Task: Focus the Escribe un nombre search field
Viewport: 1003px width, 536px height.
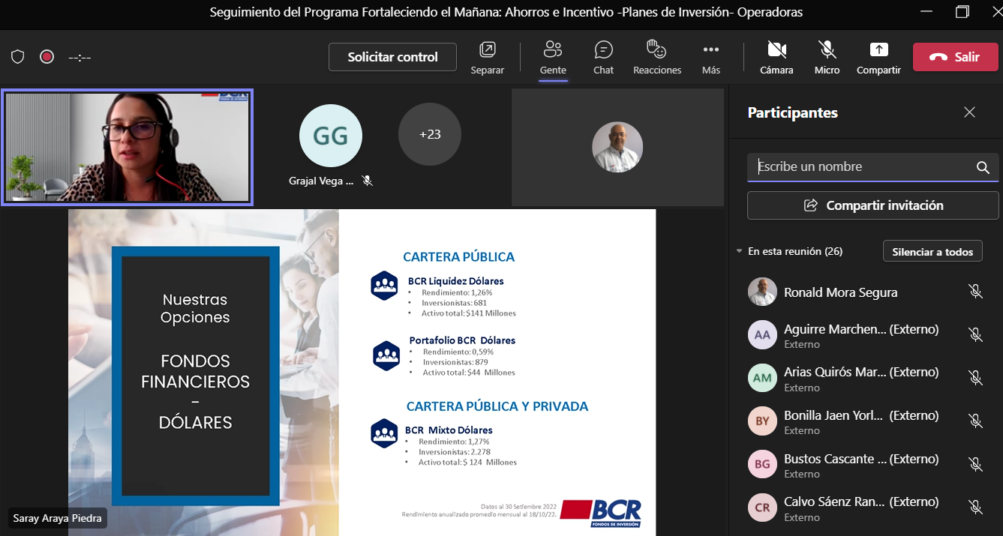Action: click(872, 167)
